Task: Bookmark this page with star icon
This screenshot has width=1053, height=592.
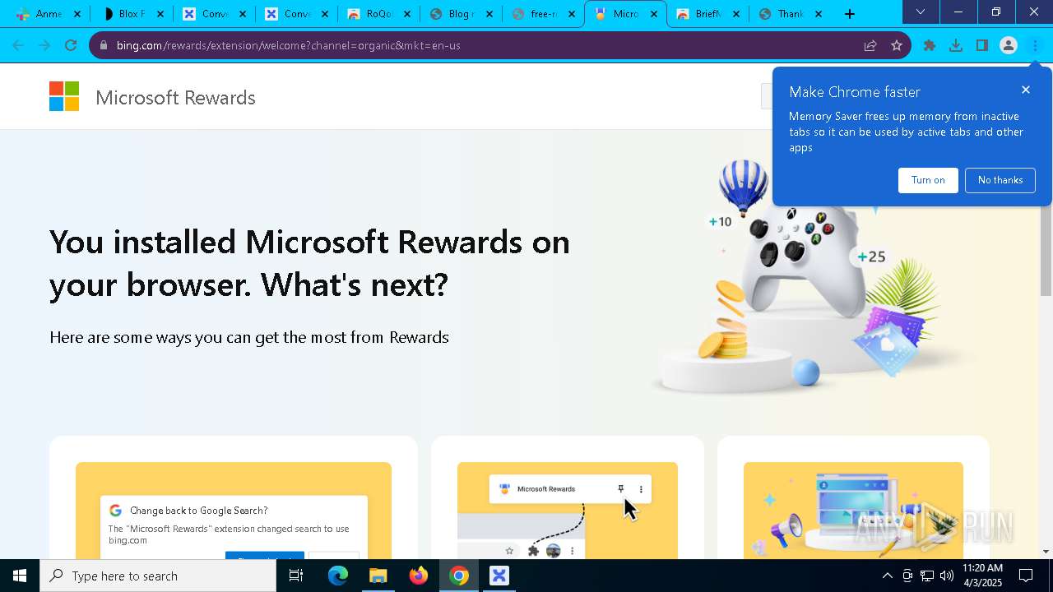Action: click(x=897, y=45)
